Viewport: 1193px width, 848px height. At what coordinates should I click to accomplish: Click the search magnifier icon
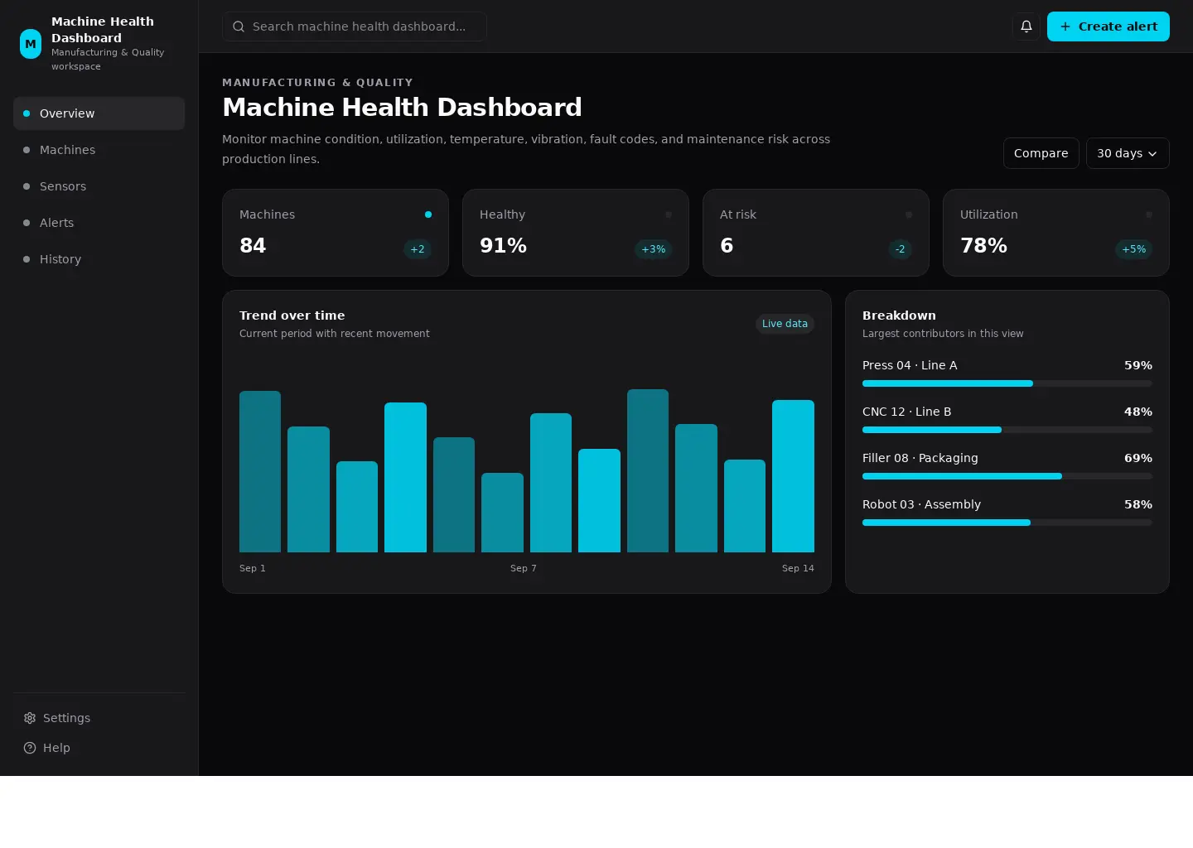tap(239, 26)
